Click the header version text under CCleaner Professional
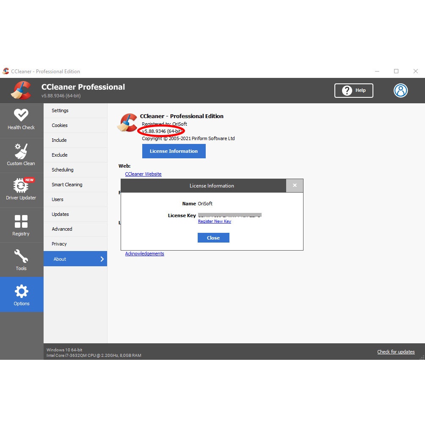Viewport: 425px width, 425px height. point(61,96)
